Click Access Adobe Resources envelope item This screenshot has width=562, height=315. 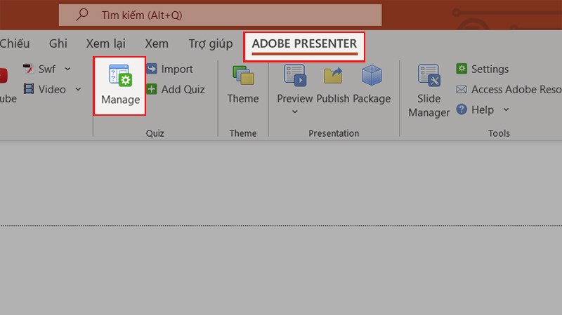point(509,89)
